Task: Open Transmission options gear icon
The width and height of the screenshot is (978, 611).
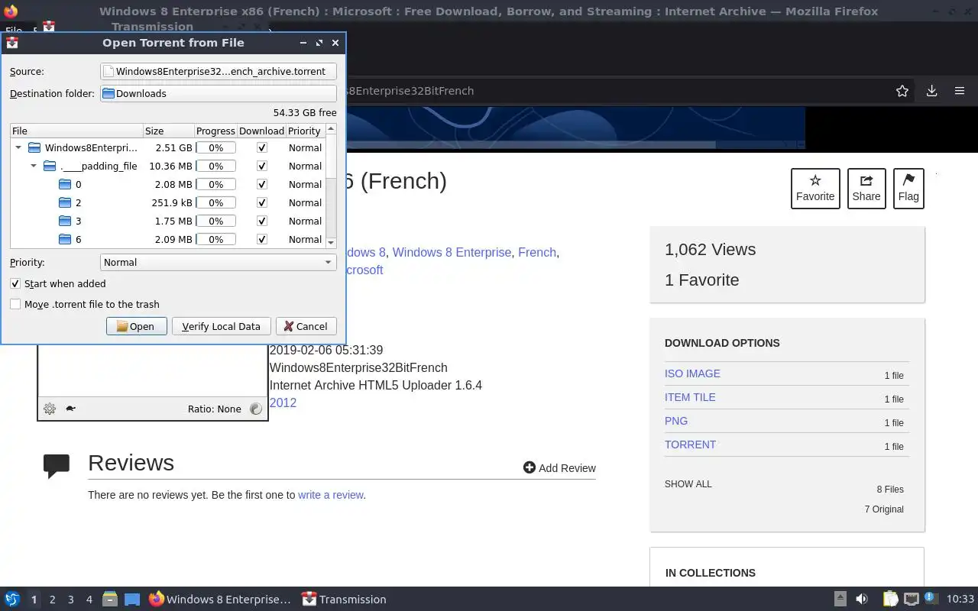Action: coord(50,409)
